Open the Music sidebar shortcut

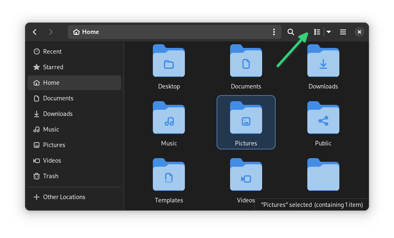(51, 129)
